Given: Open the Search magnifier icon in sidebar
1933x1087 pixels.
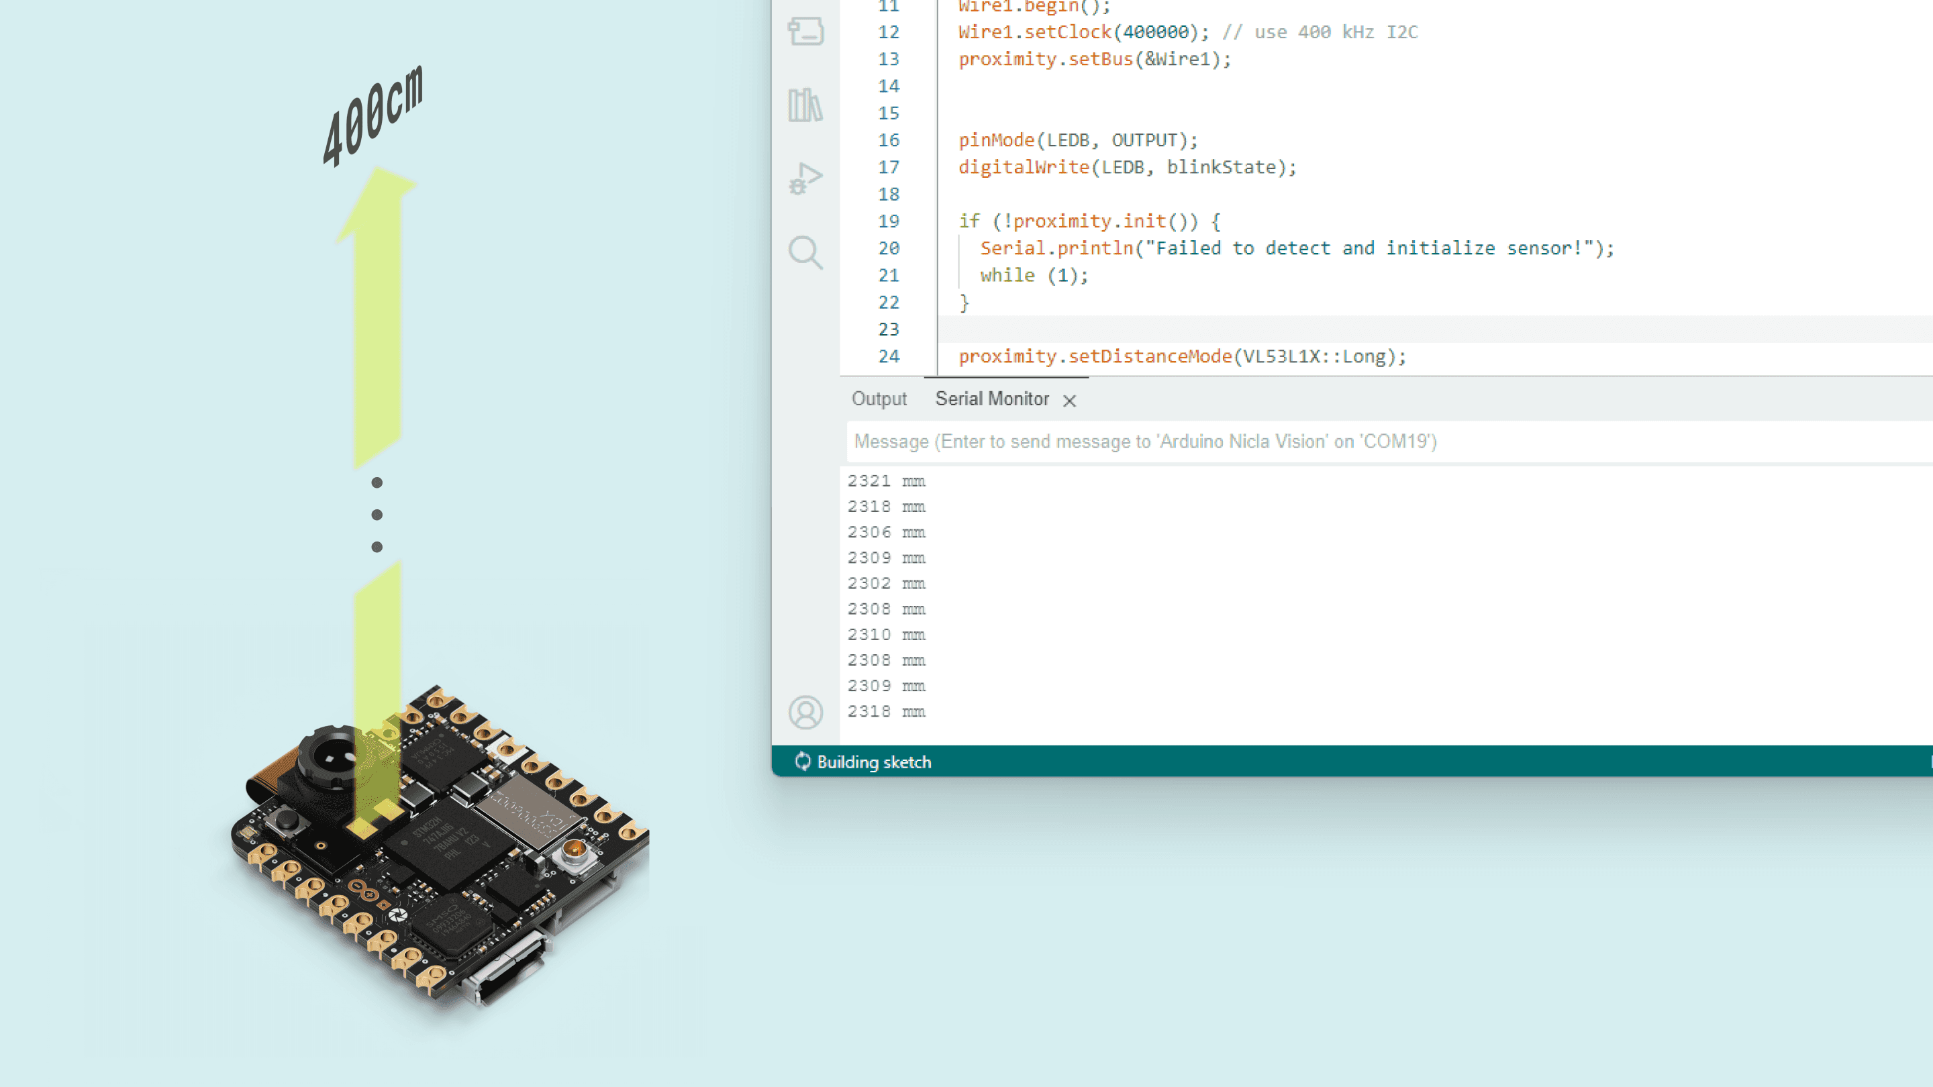Looking at the screenshot, I should [805, 252].
